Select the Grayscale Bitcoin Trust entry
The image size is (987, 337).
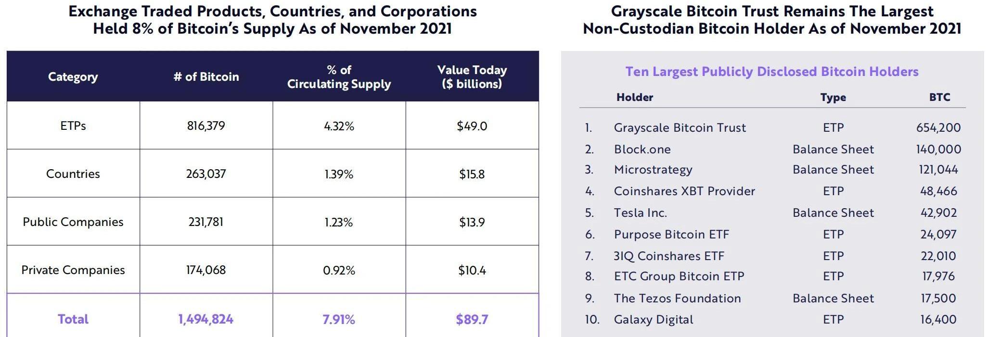click(x=679, y=128)
